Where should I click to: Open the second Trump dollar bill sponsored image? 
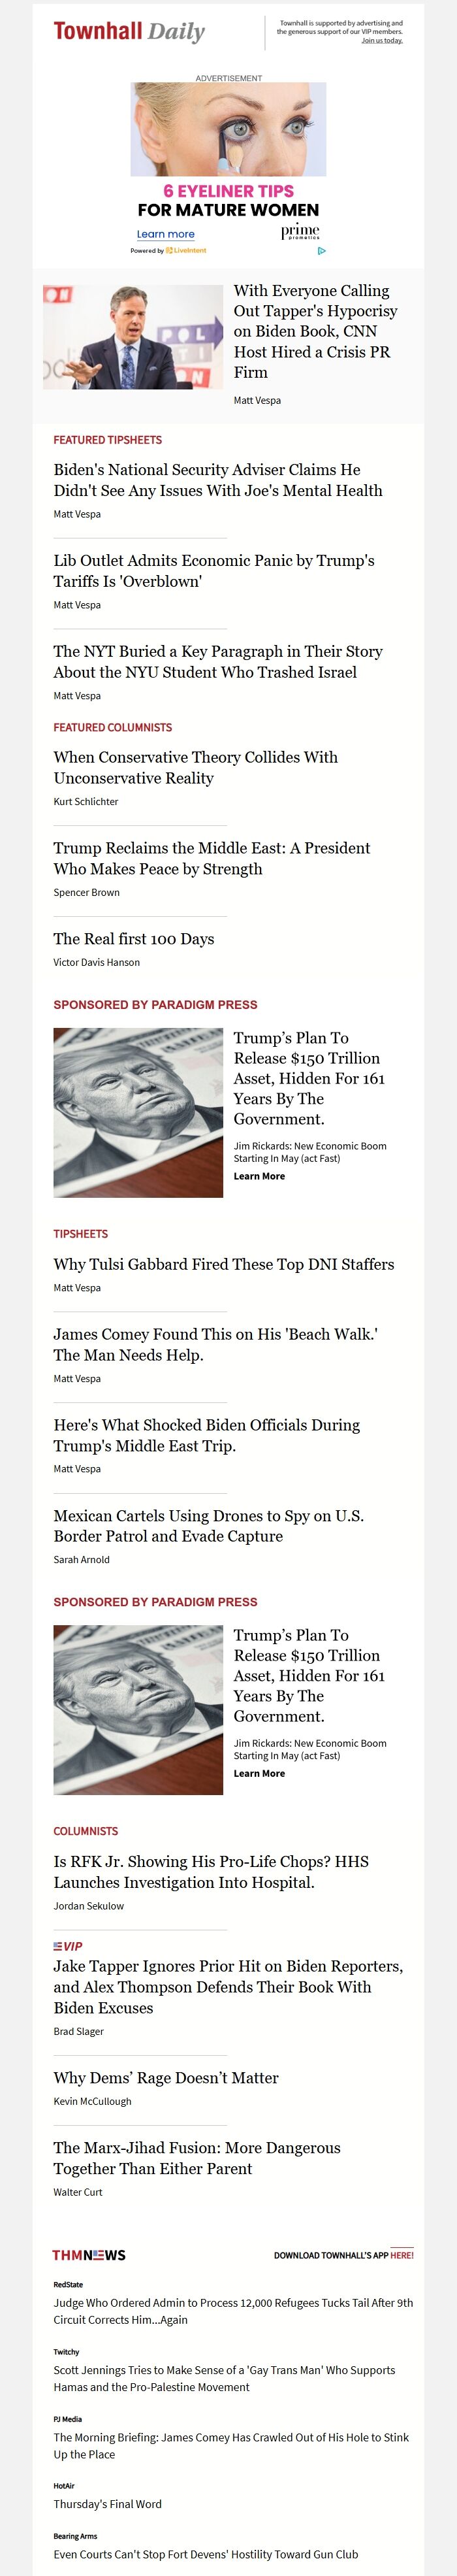point(138,1710)
